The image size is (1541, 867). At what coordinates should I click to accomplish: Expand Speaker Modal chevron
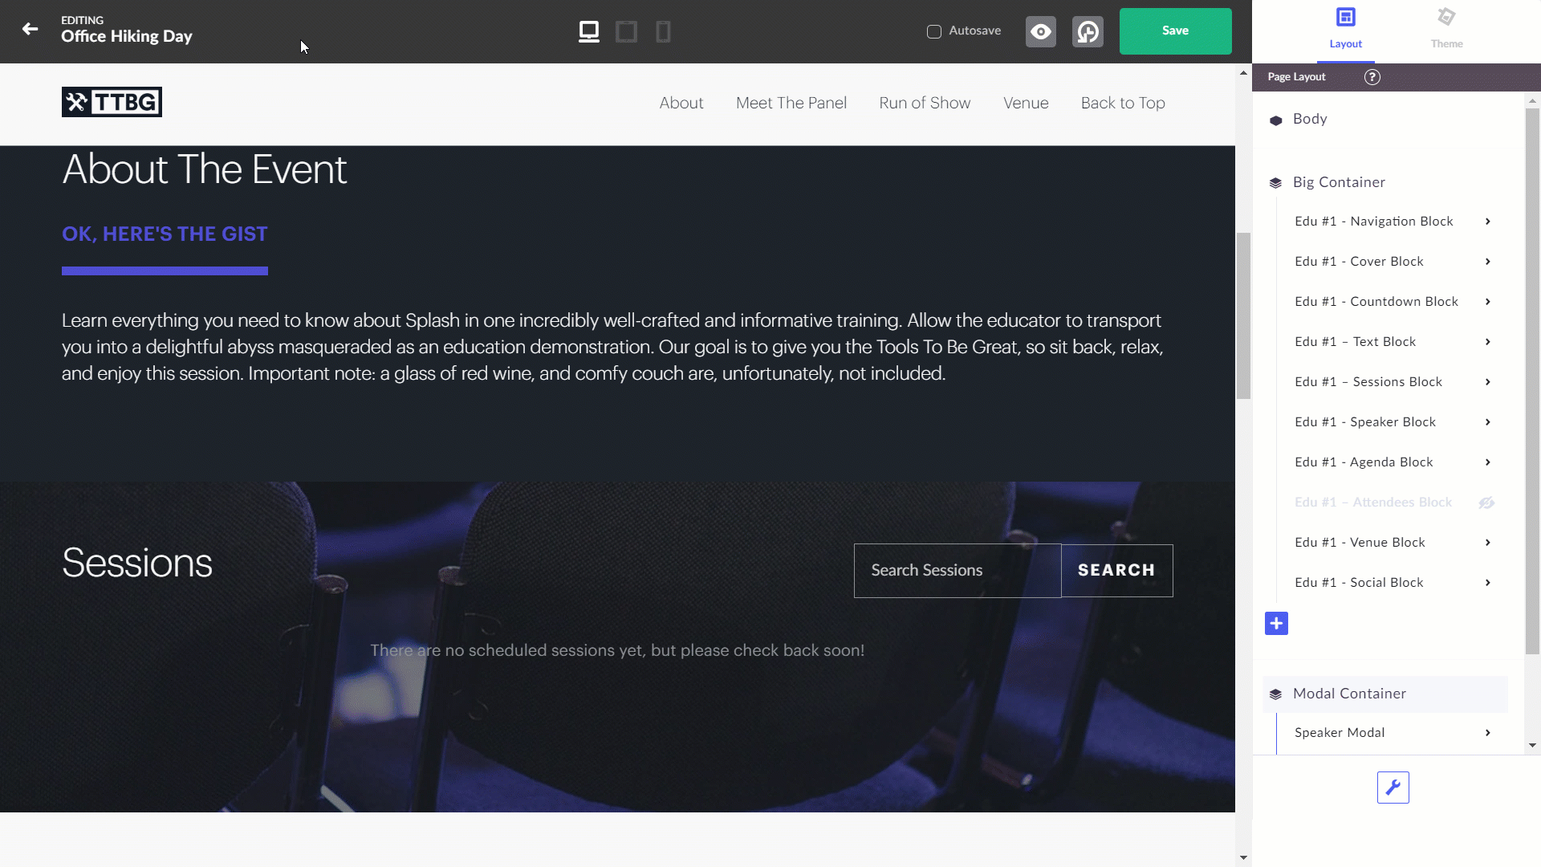tap(1487, 733)
